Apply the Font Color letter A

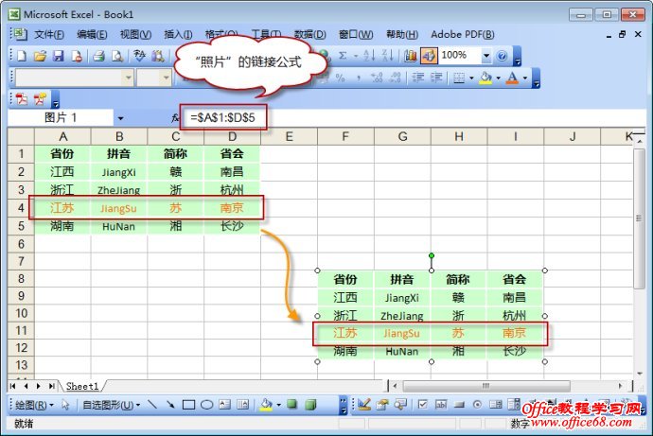[x=513, y=78]
